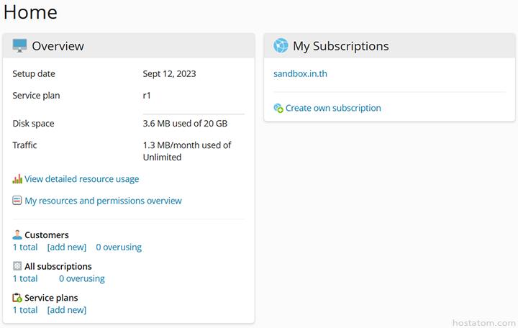Add a new customer via add new
The width and height of the screenshot is (518, 328).
tap(66, 247)
